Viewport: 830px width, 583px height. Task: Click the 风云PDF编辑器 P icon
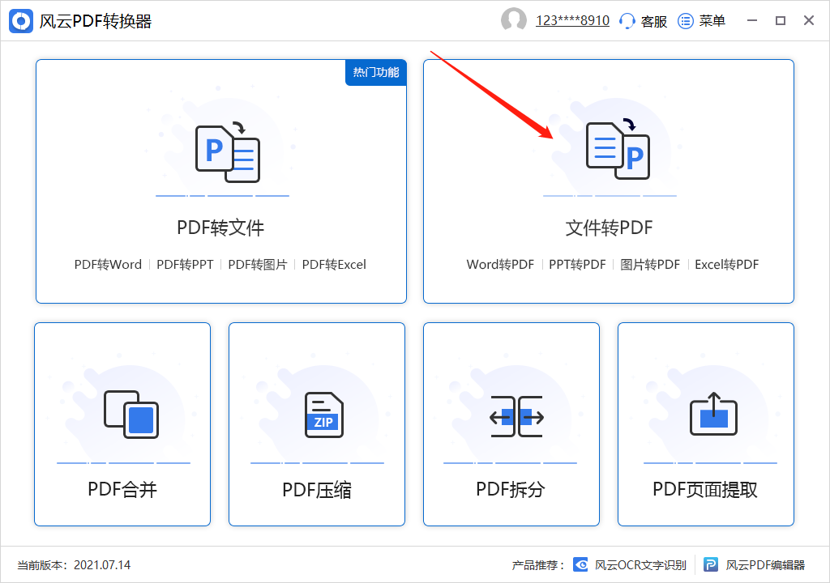coord(711,564)
